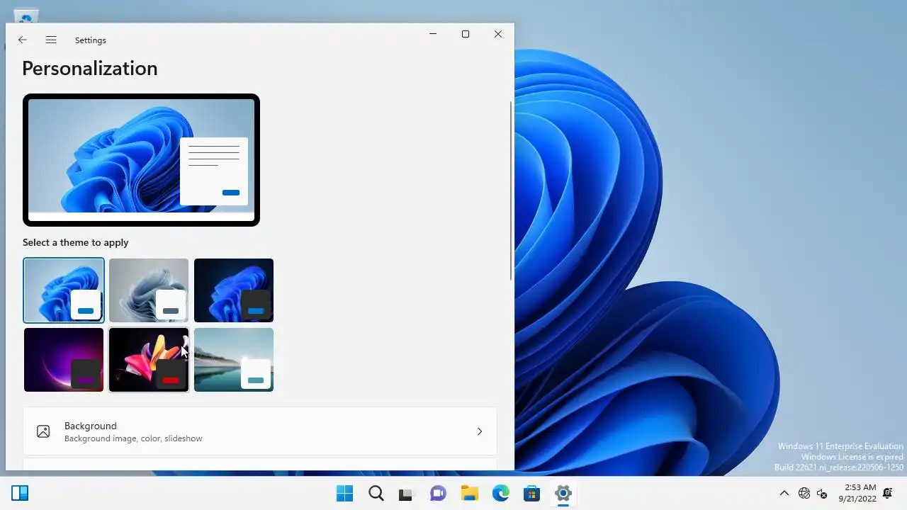Screen dimensions: 907x510
Task: Open Task View on the taskbar
Action: click(406, 494)
